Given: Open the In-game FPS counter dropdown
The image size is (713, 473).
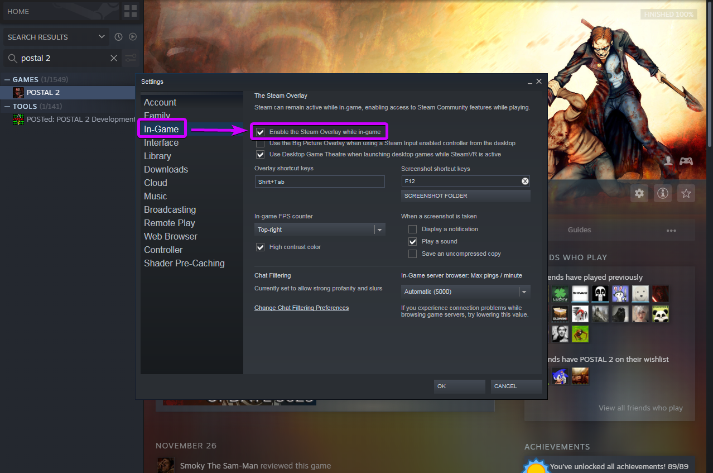Looking at the screenshot, I should tap(320, 230).
